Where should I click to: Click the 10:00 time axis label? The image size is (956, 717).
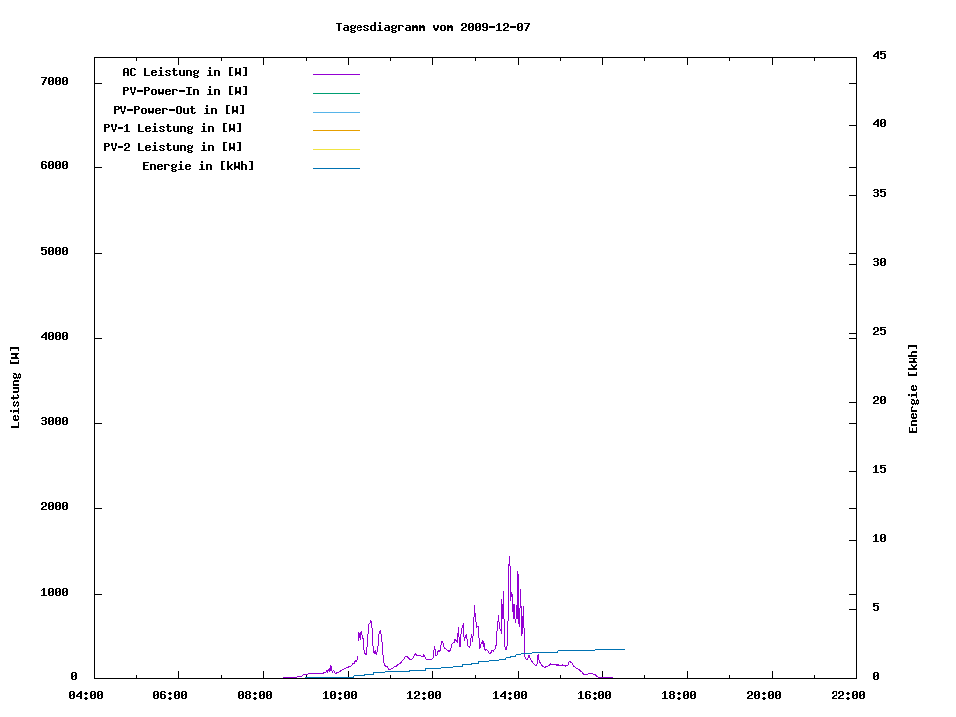click(x=340, y=695)
